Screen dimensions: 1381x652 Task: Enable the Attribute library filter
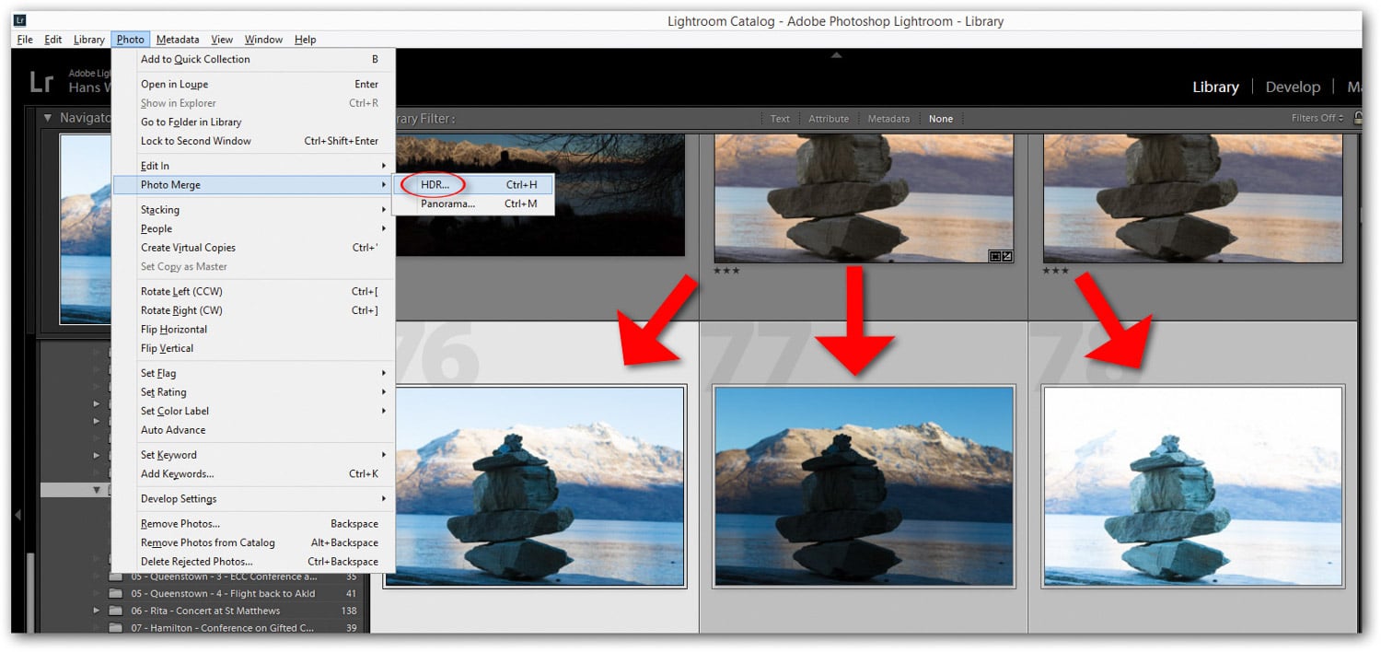coord(829,119)
